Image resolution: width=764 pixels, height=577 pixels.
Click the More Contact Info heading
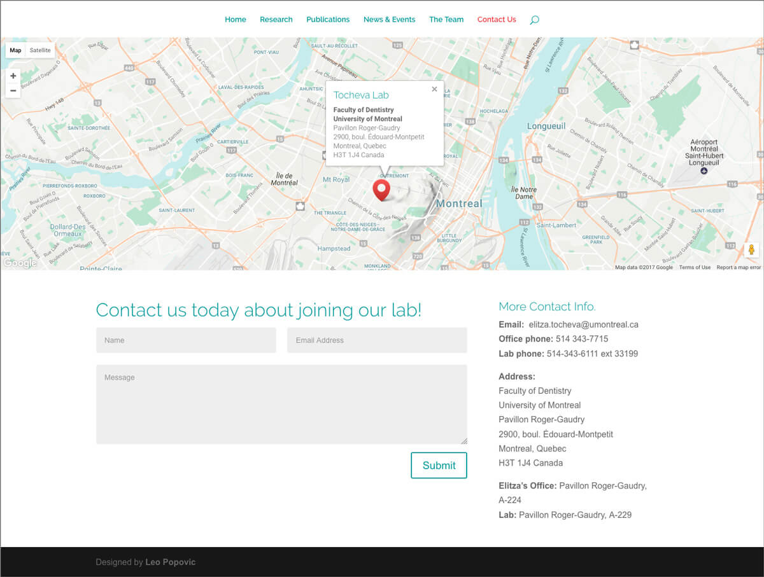pyautogui.click(x=548, y=307)
